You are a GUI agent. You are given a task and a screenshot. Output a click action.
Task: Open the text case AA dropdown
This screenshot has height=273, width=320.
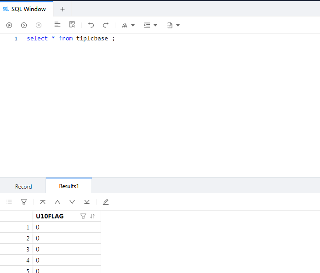click(x=128, y=25)
